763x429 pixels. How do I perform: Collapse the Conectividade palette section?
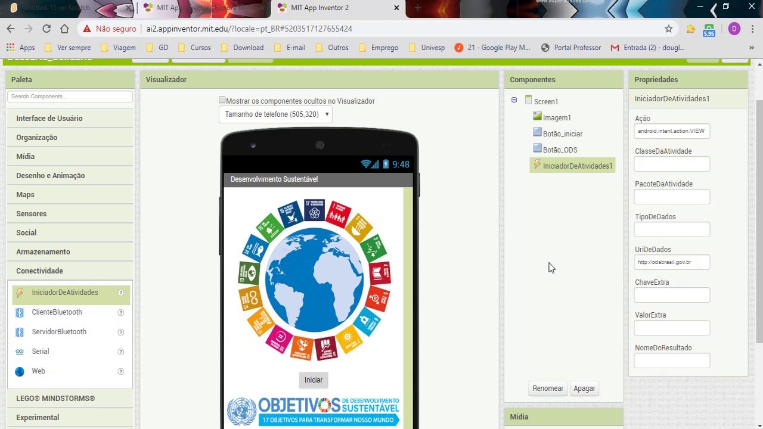[x=70, y=271]
